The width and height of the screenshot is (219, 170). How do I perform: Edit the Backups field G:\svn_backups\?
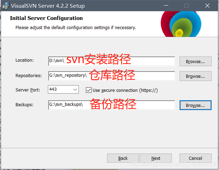pos(112,105)
